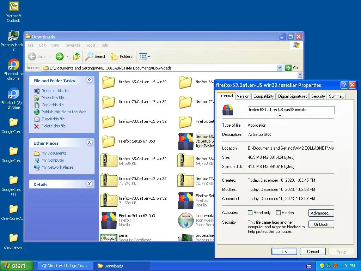Open the Microsoft Outlook desktop icon
The height and width of the screenshot is (271, 361).
(13, 12)
